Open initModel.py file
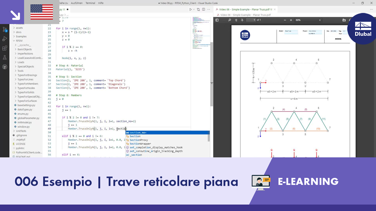 [x=25, y=122]
